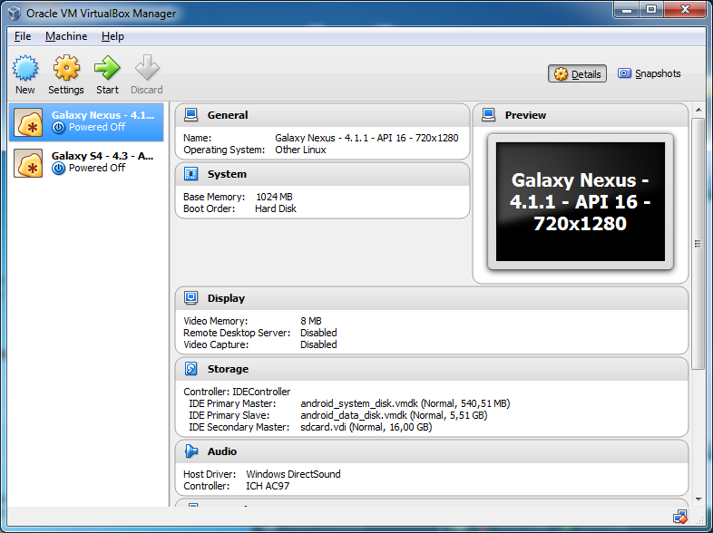The image size is (713, 533).
Task: Click 'android_data_disk.vmdk' storage entry
Action: tap(394, 415)
